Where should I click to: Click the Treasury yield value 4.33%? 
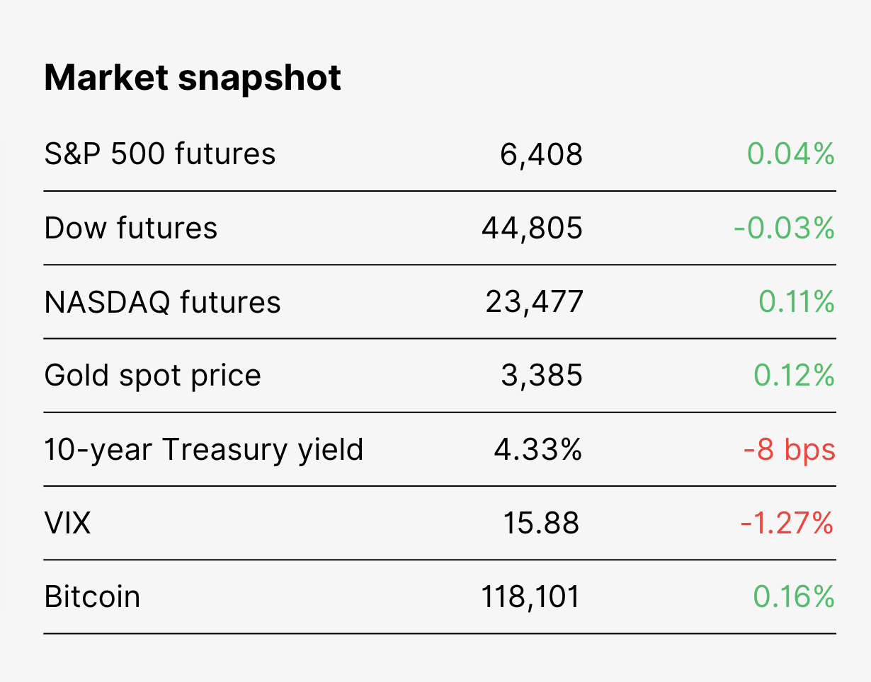(x=538, y=449)
